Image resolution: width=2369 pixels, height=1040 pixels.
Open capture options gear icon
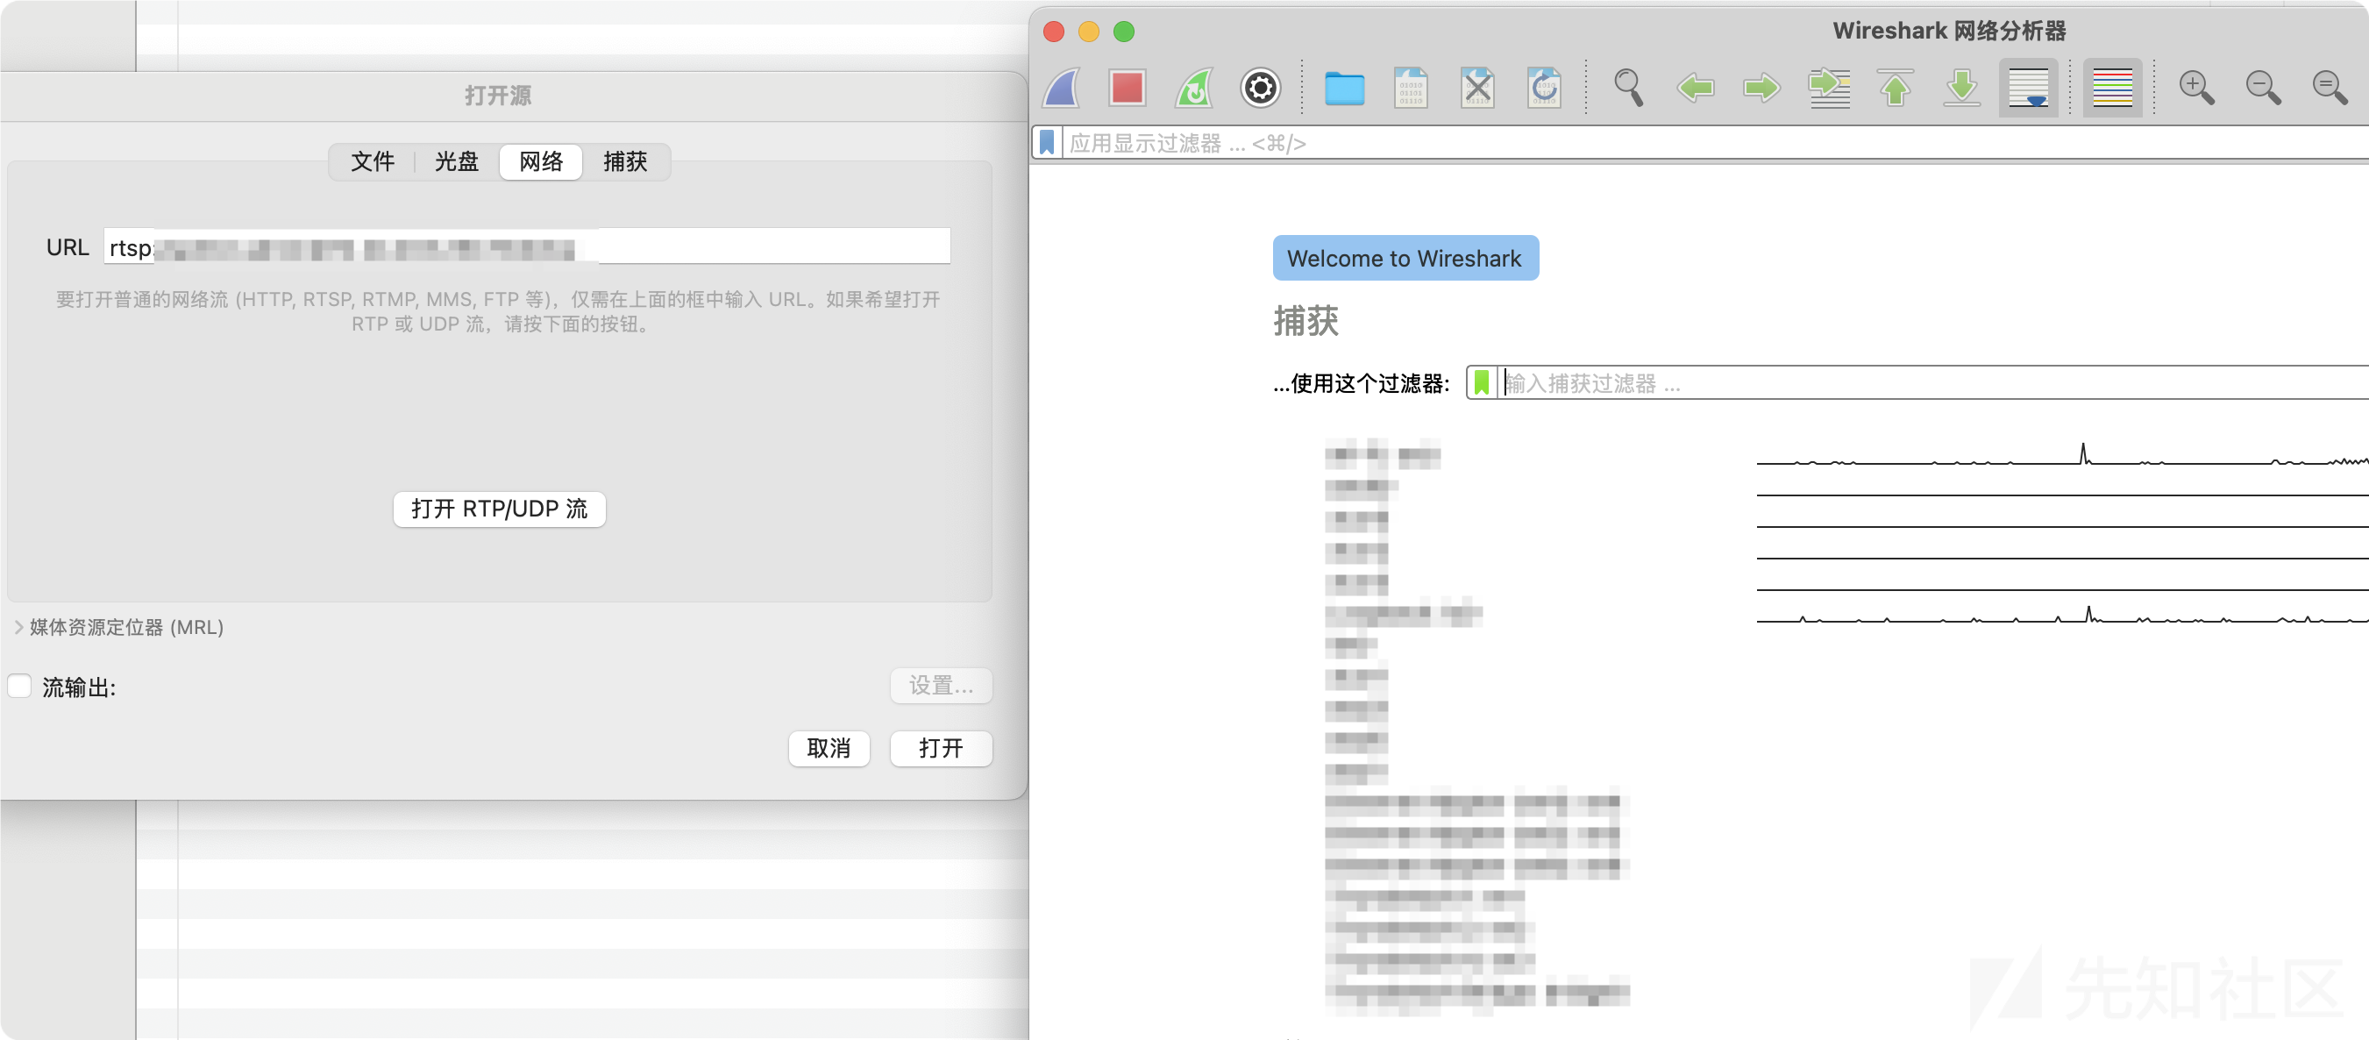1260,89
